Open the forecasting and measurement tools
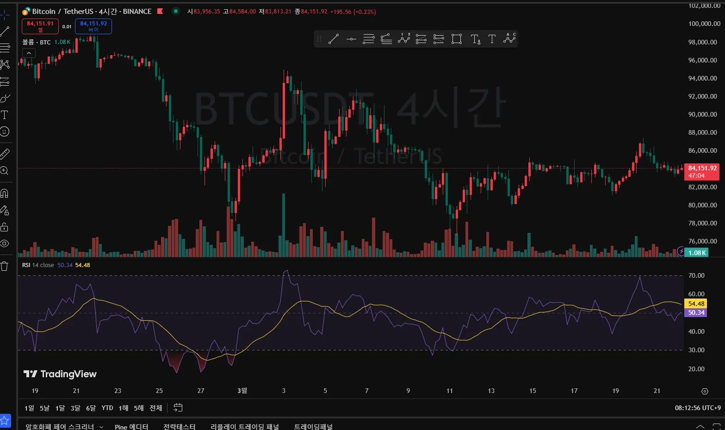The height and width of the screenshot is (430, 725). (x=4, y=81)
